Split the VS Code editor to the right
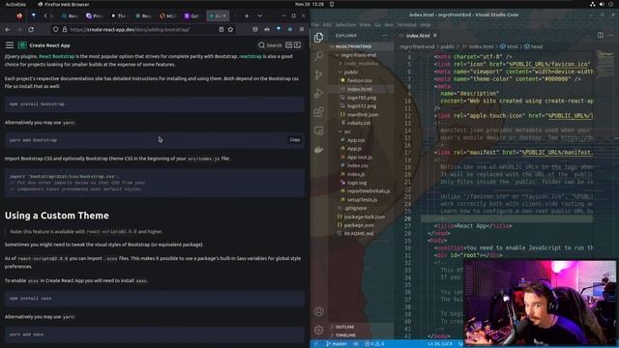 pos(600,35)
